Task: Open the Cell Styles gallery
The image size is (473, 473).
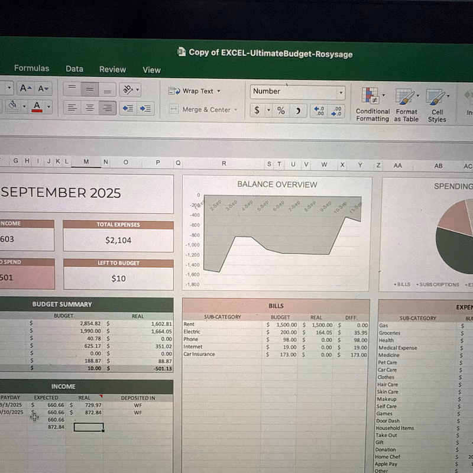Action: pos(437,104)
